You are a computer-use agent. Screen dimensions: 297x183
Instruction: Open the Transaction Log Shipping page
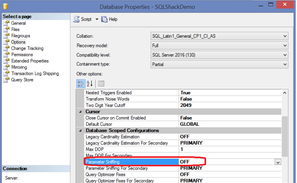[35, 73]
